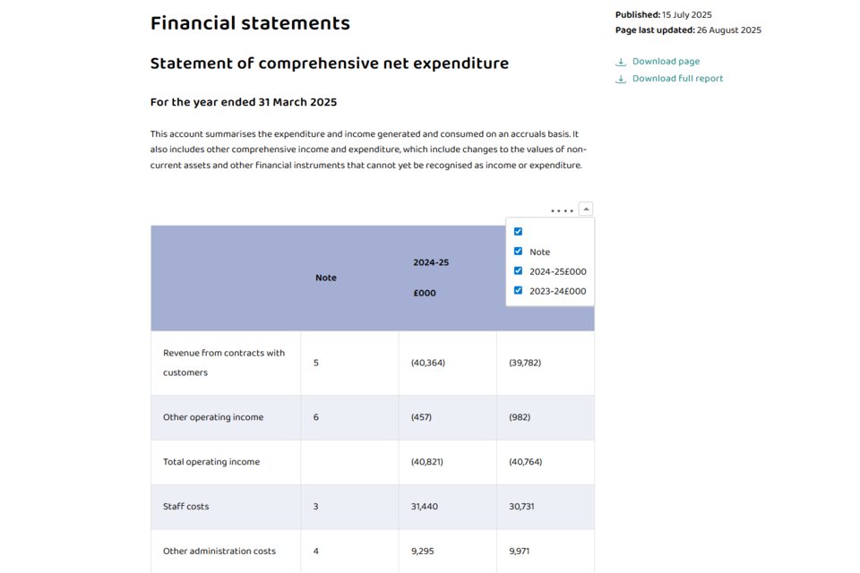Image resolution: width=860 pixels, height=573 pixels.
Task: Click the download icon beside Download full report
Action: [x=621, y=79]
